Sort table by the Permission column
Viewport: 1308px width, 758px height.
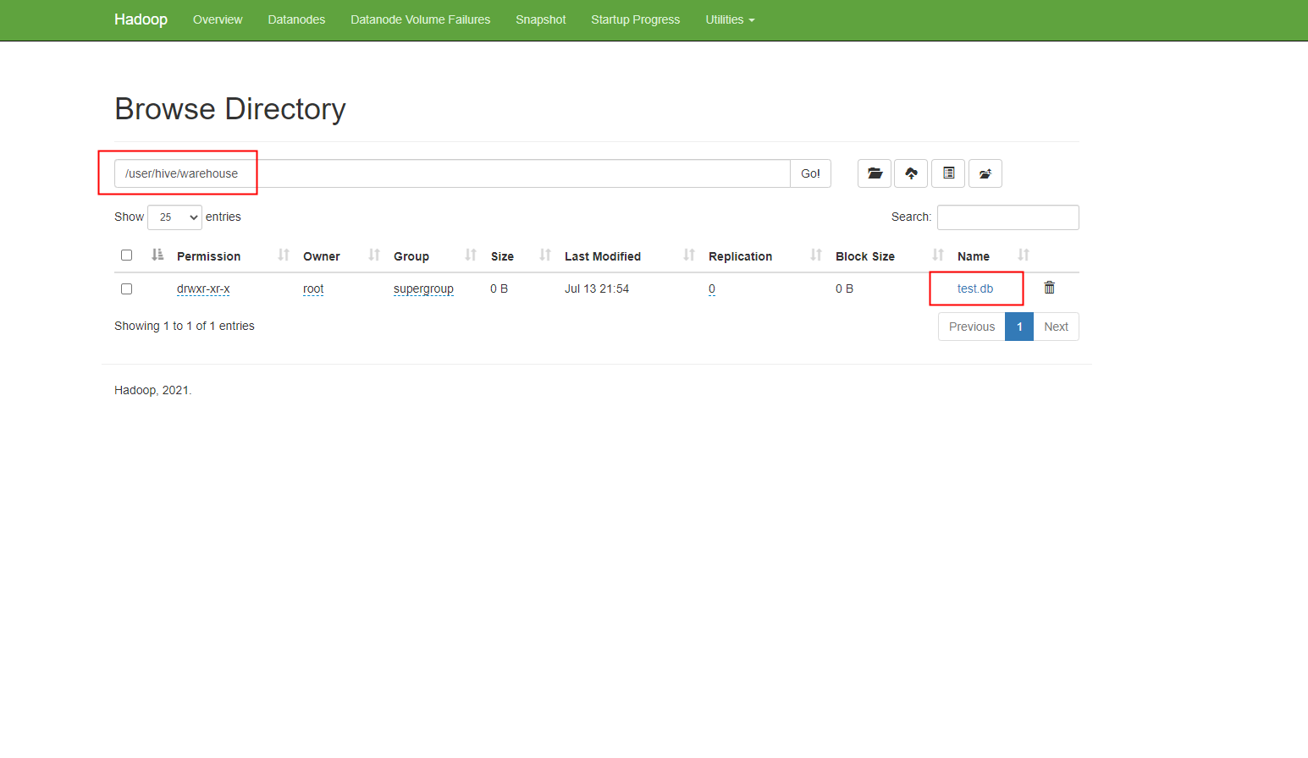(x=208, y=256)
